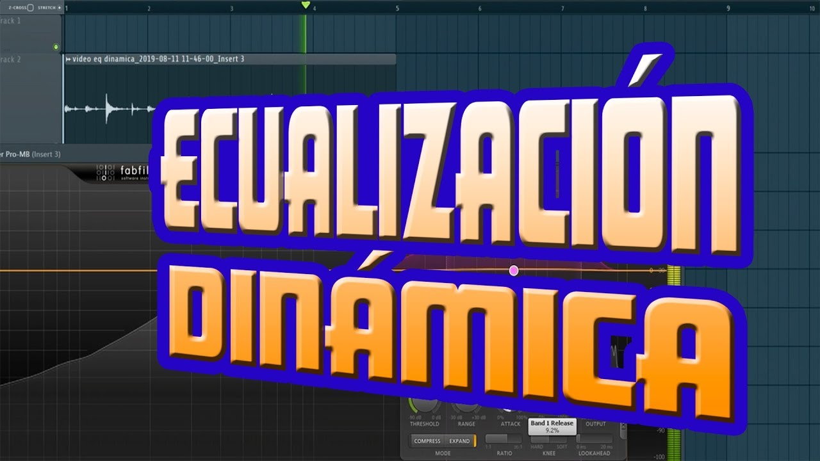
Task: Toggle the STRETCH option in the playlist
Action: (59, 8)
